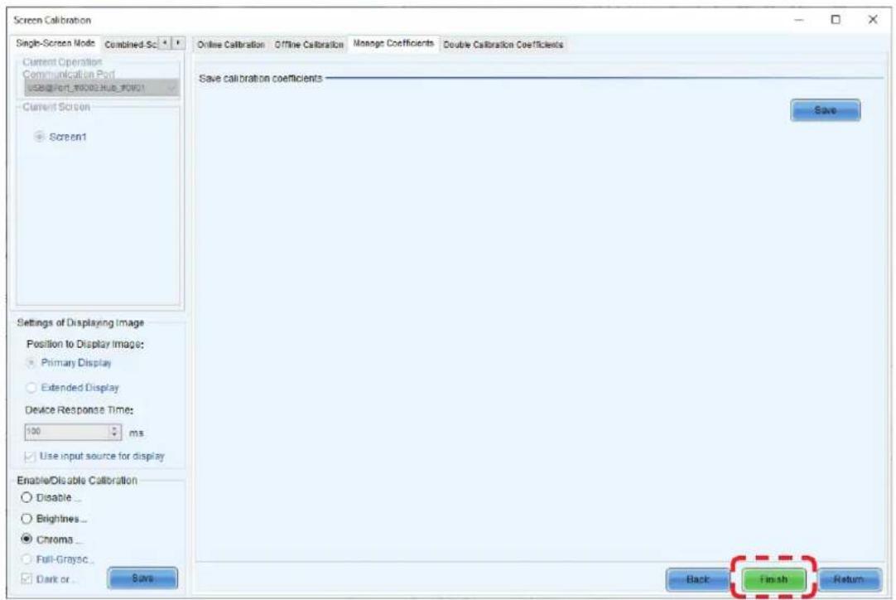Click the Return button
The width and height of the screenshot is (896, 600).
pos(849,580)
